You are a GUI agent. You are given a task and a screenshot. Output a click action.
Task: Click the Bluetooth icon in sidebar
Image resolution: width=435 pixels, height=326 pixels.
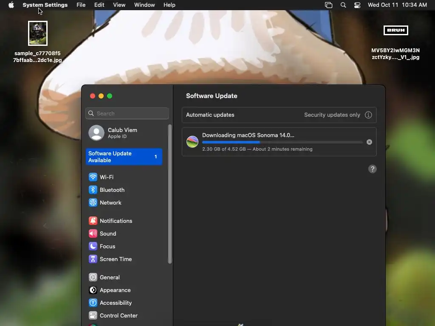[93, 190]
